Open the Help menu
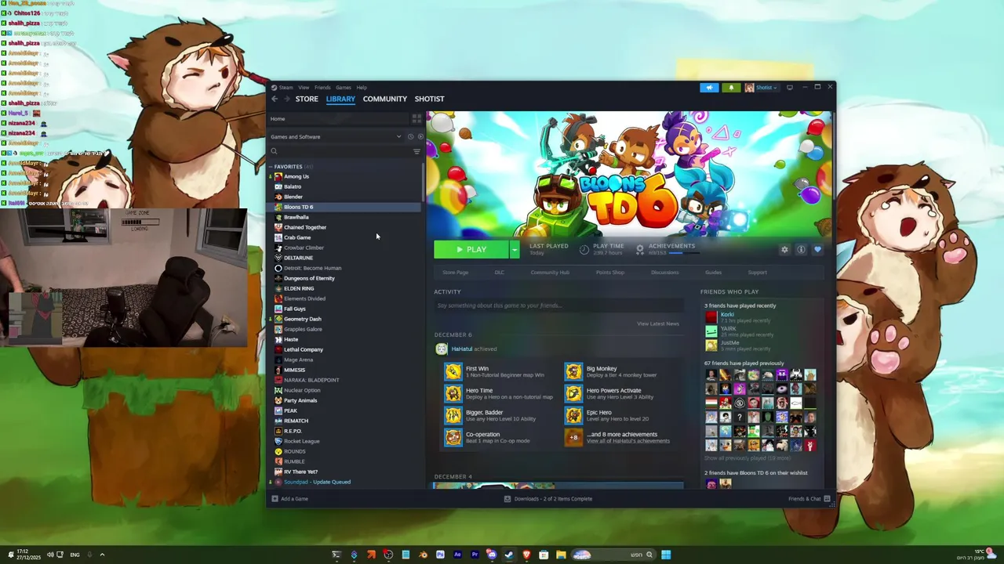 (x=362, y=87)
